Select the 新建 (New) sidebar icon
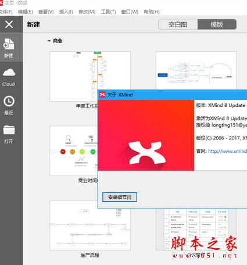 (x=9, y=48)
